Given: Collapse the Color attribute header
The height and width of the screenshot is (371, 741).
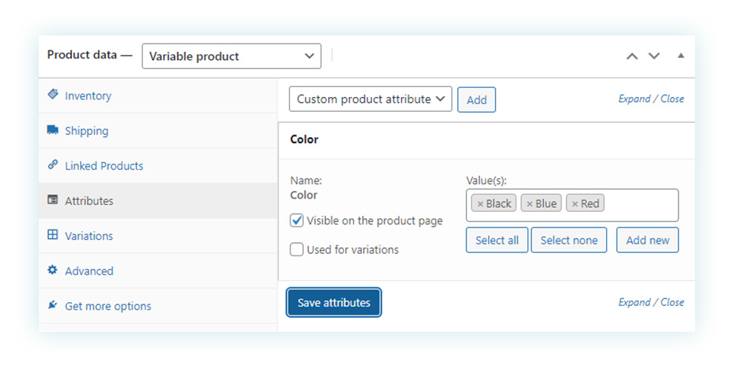Looking at the screenshot, I should coord(487,140).
